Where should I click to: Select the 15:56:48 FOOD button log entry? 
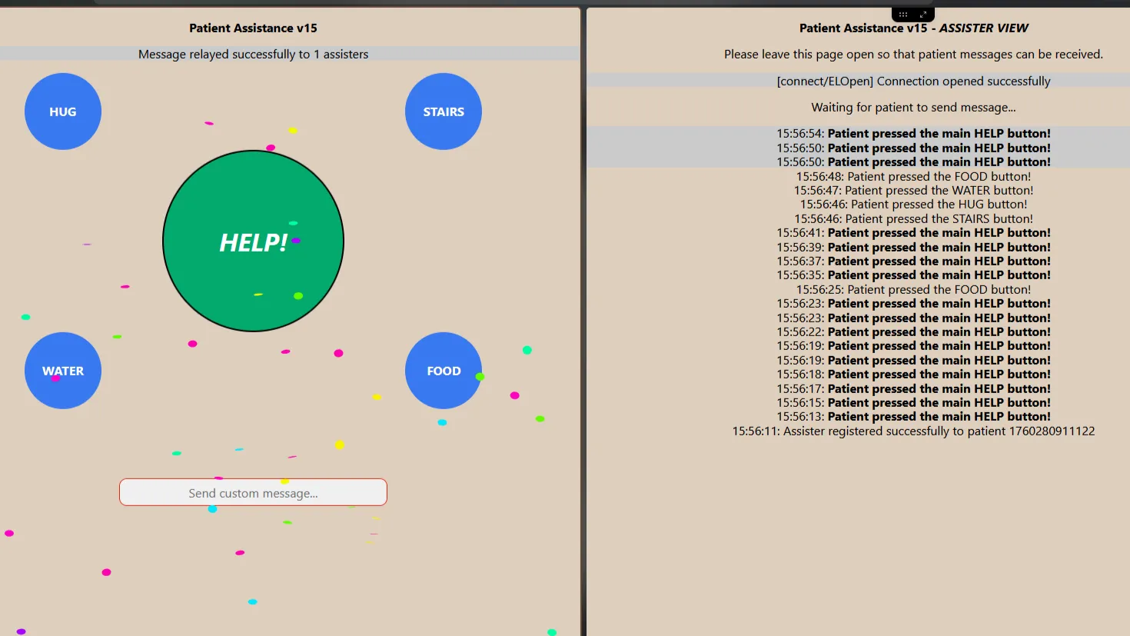tap(913, 176)
